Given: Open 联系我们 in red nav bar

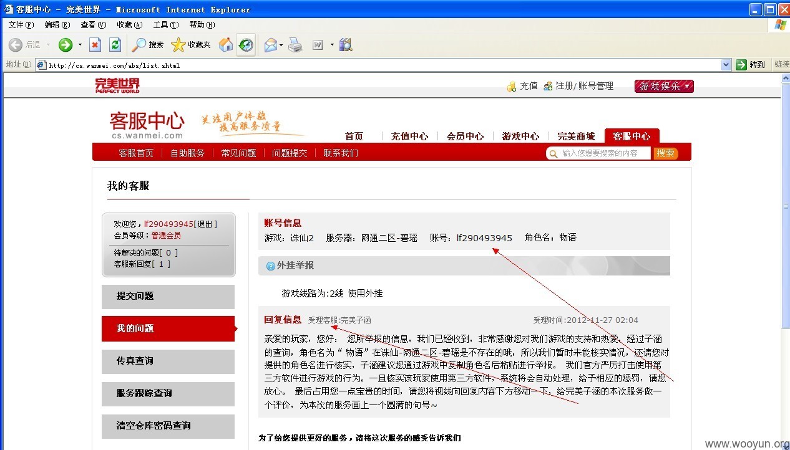Looking at the screenshot, I should (341, 153).
